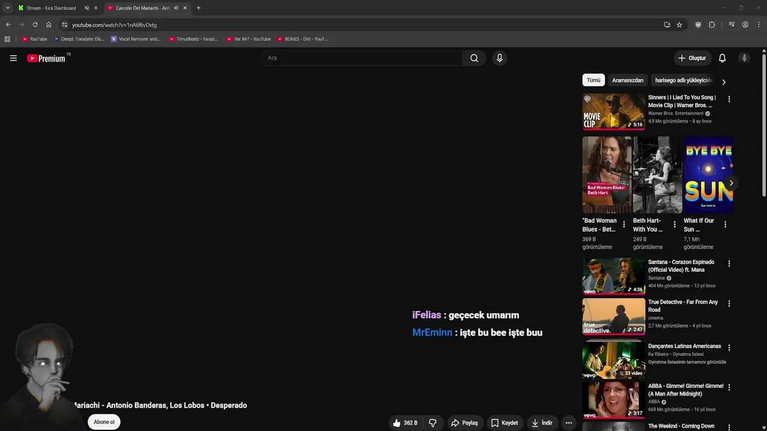This screenshot has height=431, width=767.
Task: Open a new browser tab with plus
Action: point(198,8)
